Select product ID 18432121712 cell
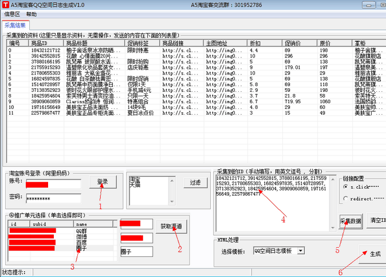The width and height of the screenshot is (386, 277). coord(46,50)
